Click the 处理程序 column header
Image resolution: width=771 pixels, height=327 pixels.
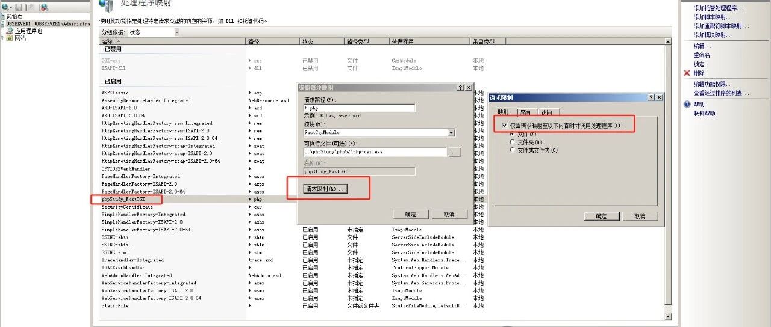click(x=429, y=42)
